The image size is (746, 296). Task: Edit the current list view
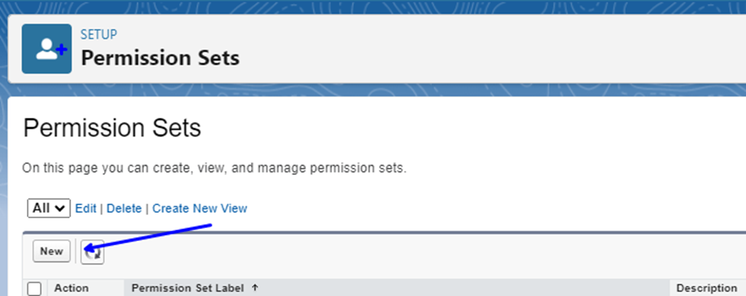tap(86, 208)
